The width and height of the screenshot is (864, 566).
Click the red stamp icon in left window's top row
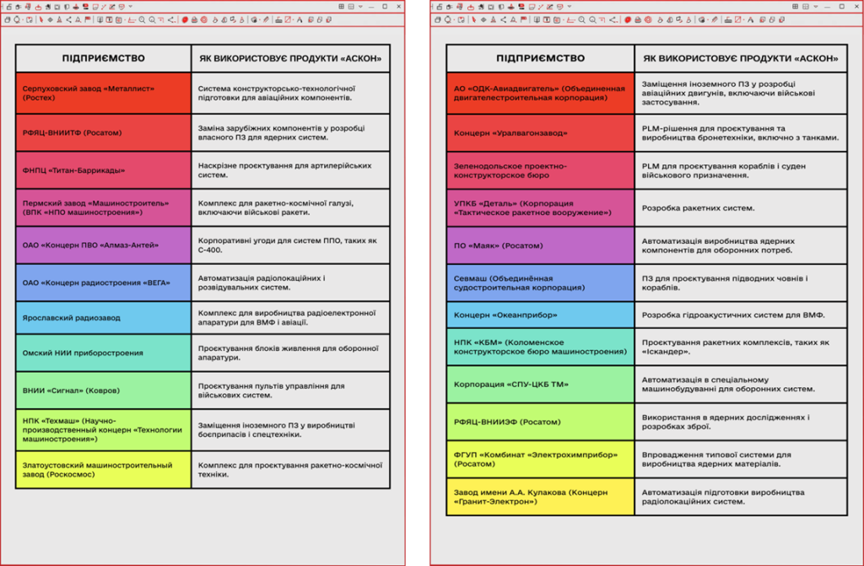tap(76, 7)
